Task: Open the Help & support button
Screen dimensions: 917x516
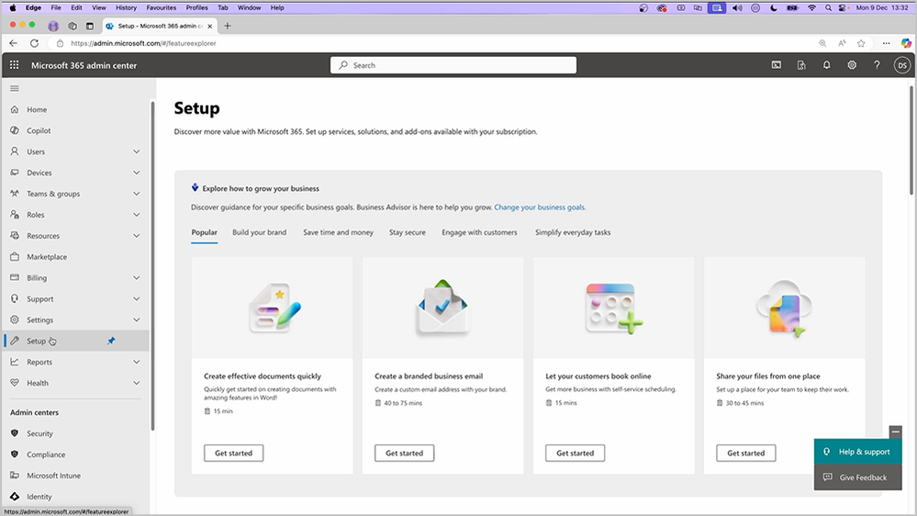Action: click(857, 452)
